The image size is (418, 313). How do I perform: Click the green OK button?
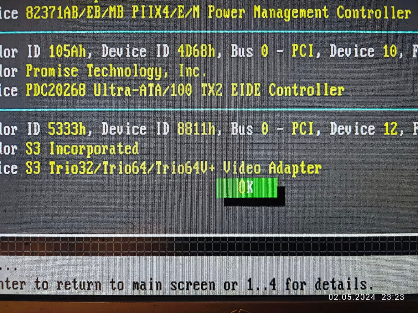[246, 188]
